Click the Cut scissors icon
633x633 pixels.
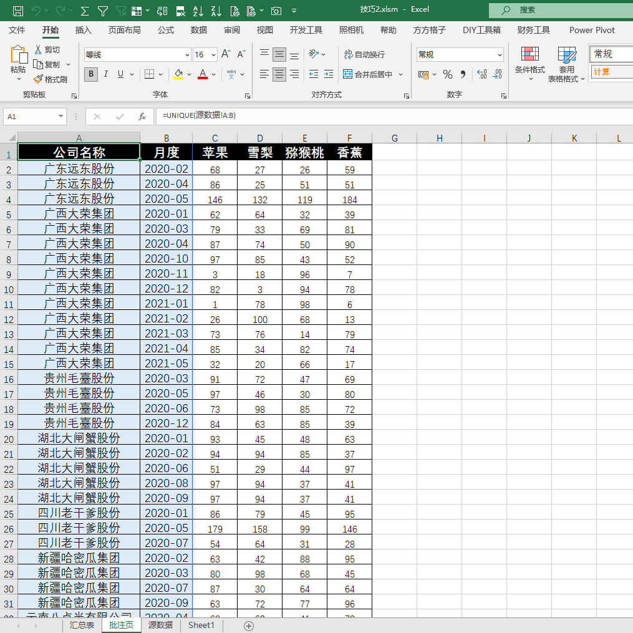(38, 49)
